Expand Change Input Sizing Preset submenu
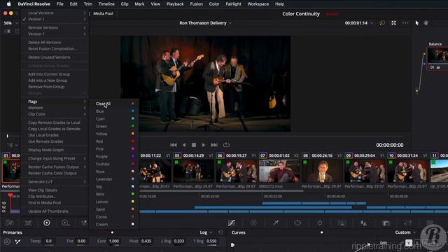This screenshot has width=448, height=252. [x=55, y=158]
